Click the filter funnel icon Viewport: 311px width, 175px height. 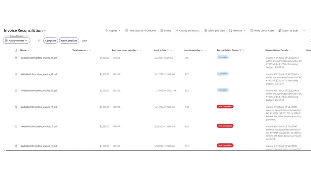pyautogui.click(x=39, y=41)
